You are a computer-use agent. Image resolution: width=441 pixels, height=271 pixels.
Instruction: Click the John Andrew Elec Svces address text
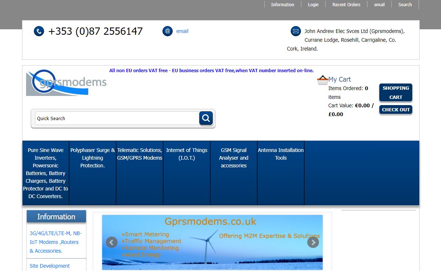coord(346,40)
